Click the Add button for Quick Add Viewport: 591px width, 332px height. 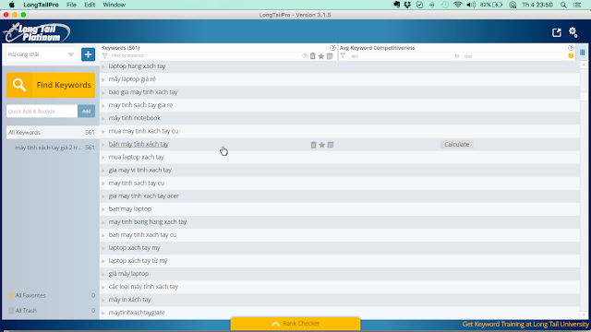(86, 111)
